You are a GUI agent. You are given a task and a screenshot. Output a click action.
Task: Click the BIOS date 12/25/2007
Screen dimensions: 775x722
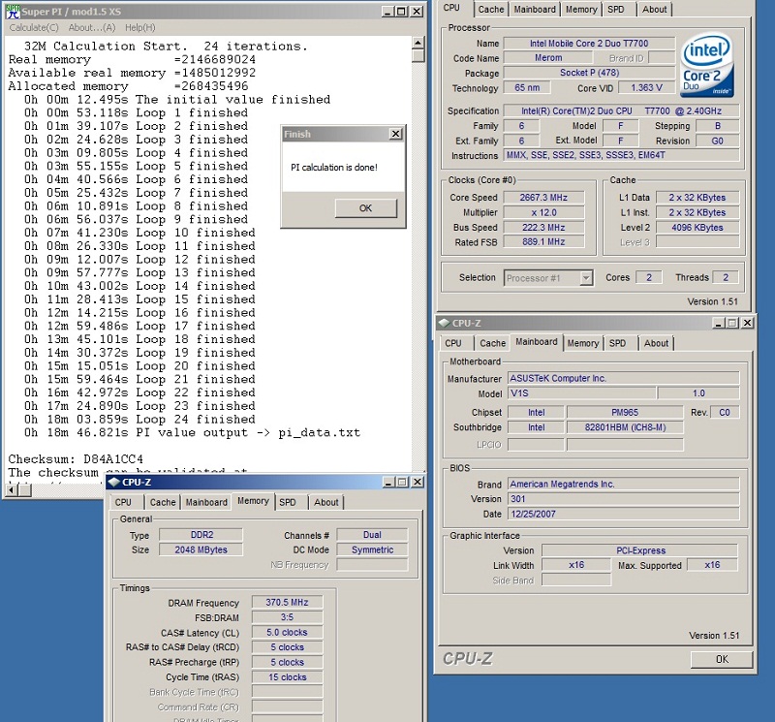623,514
